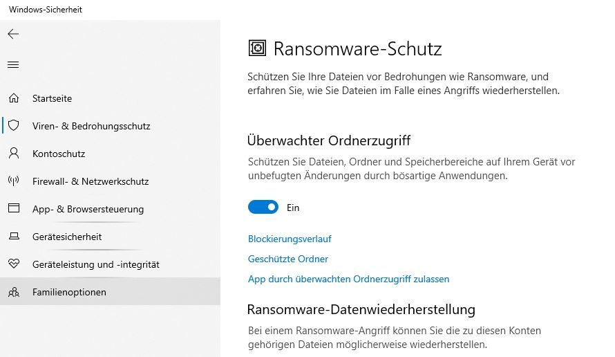The height and width of the screenshot is (357, 615).
Task: Click the Gerätesicherheit laptop icon
Action: click(x=13, y=237)
